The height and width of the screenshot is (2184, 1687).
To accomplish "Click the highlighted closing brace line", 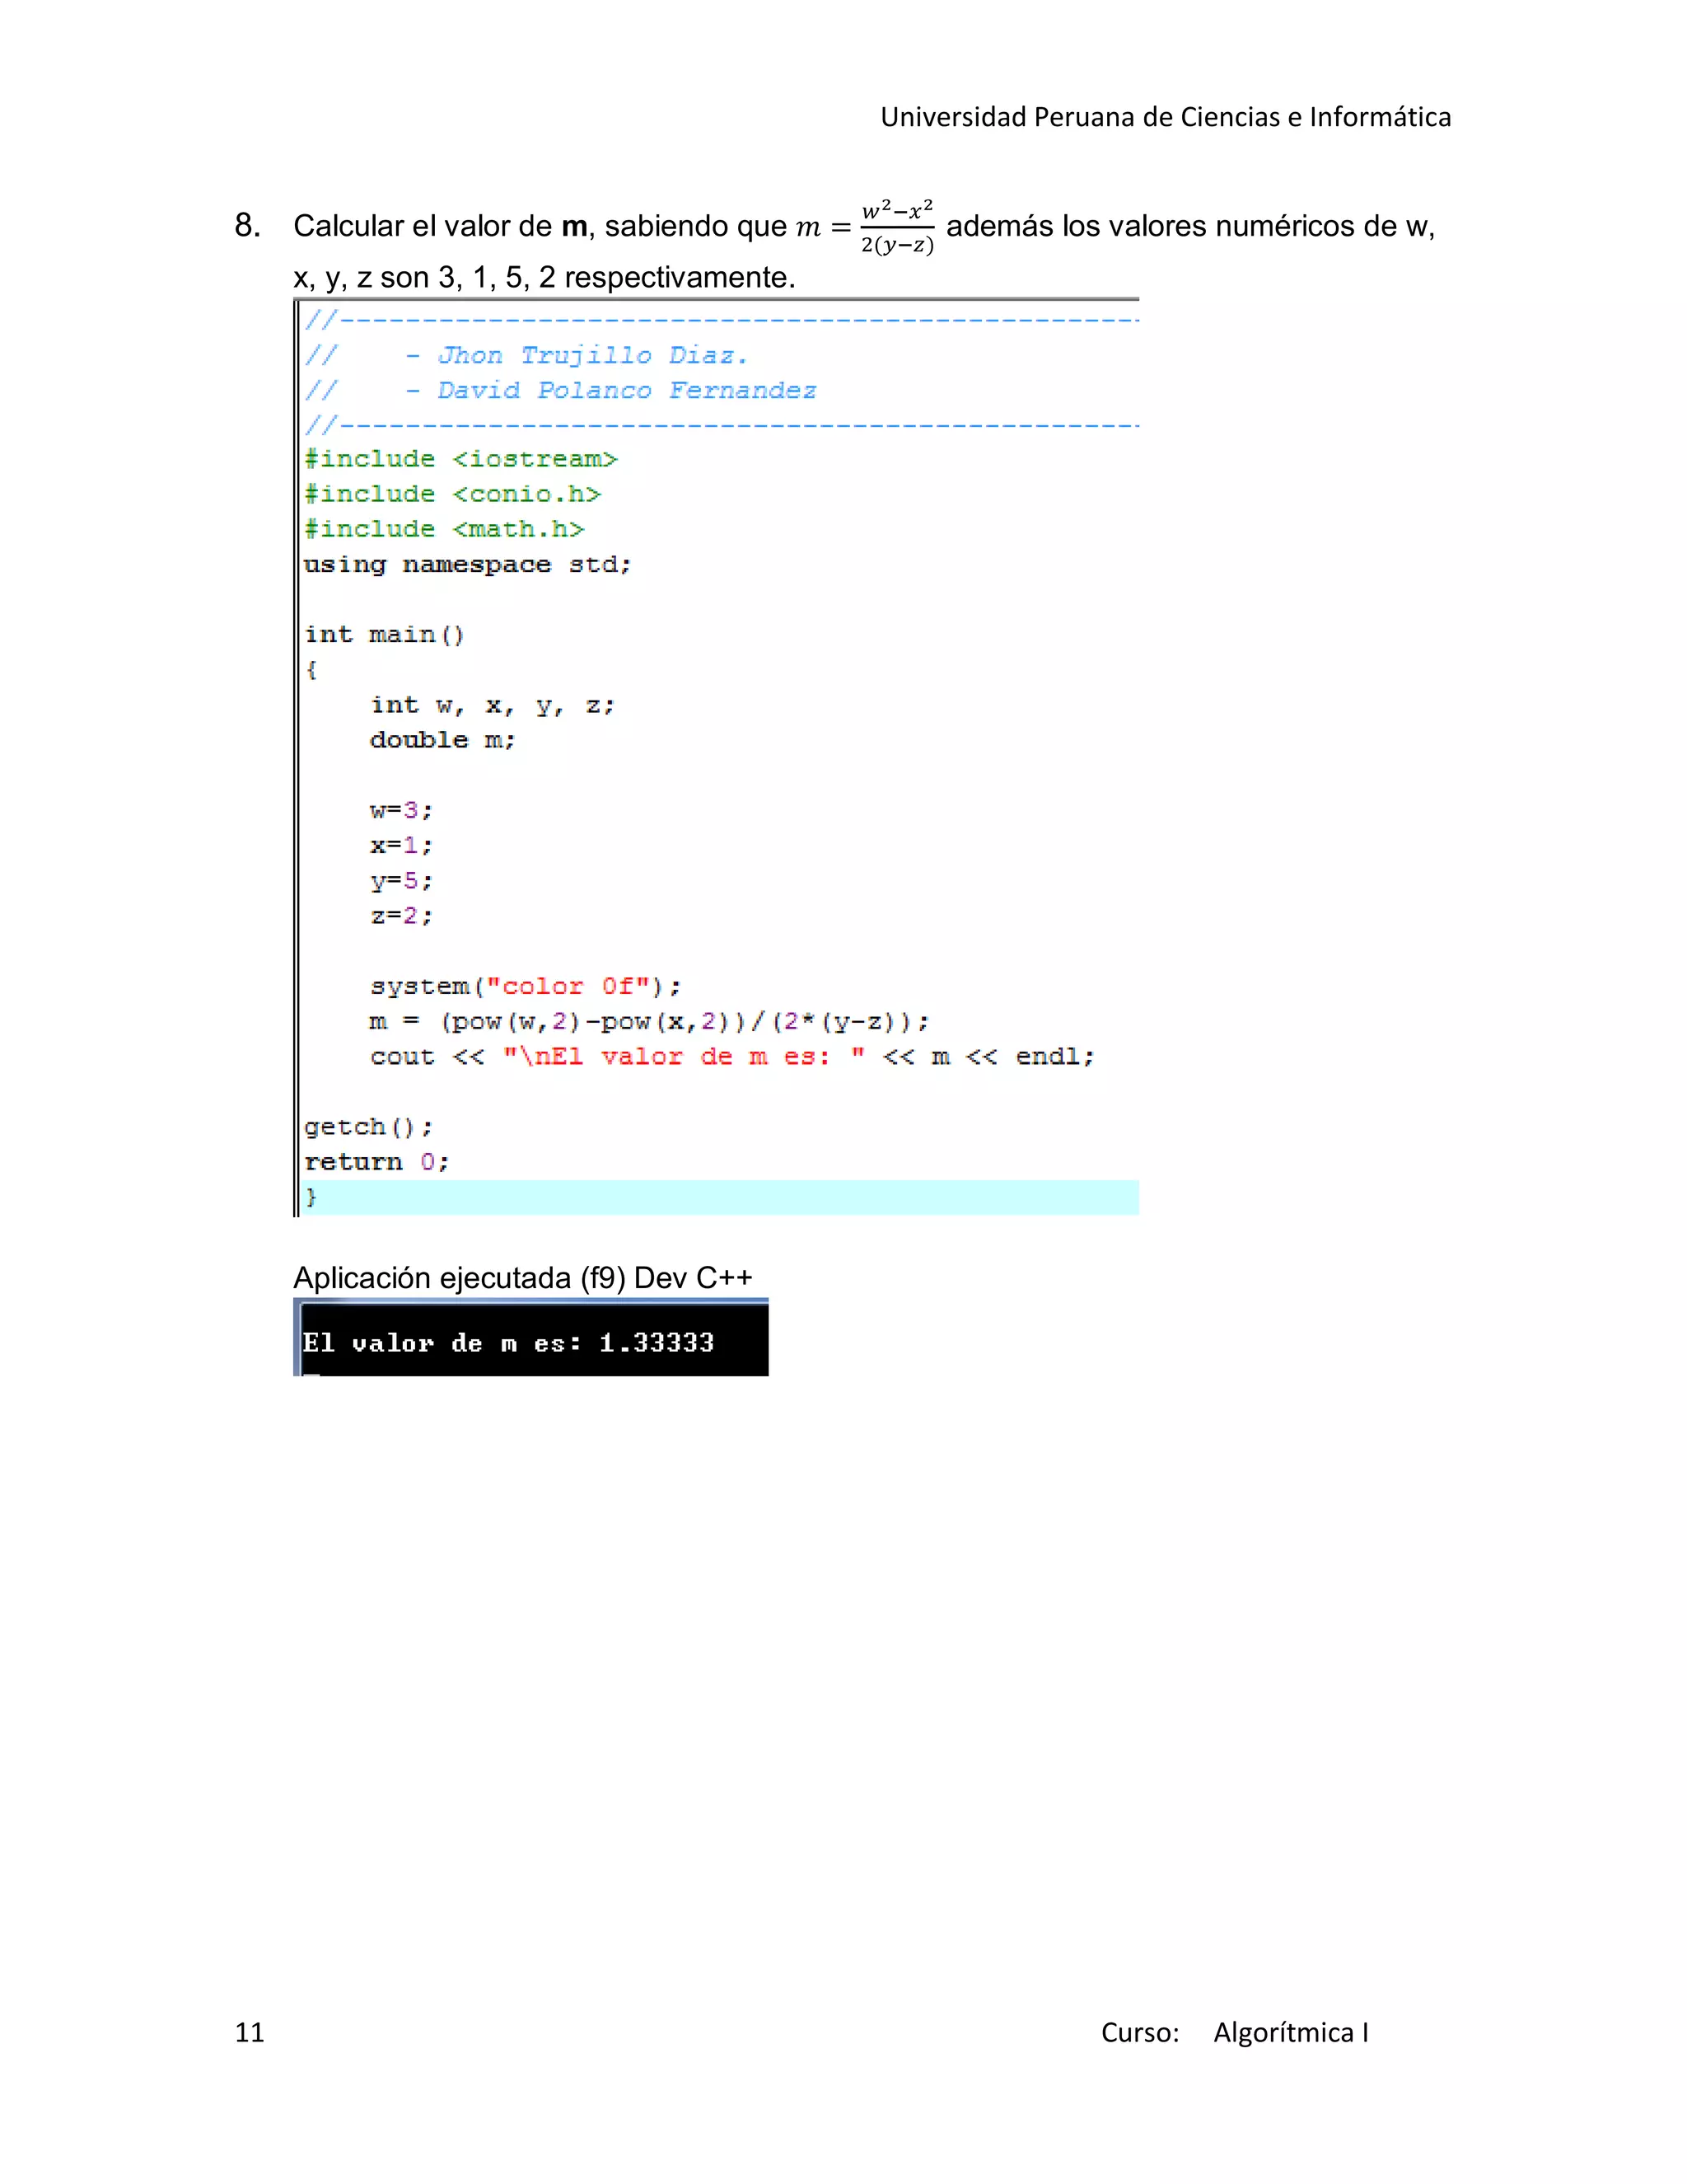I will (x=720, y=1197).
